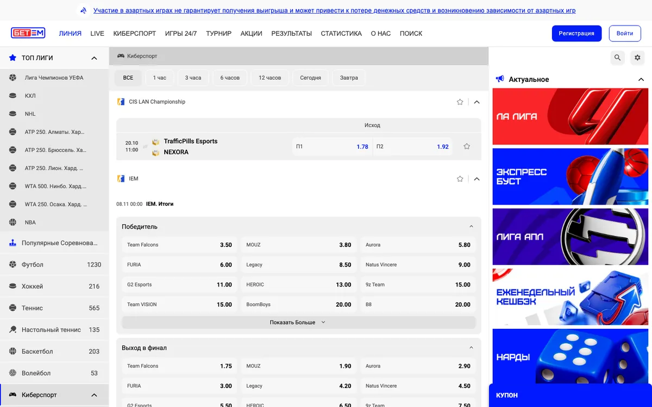Select the ВСЕ time filter

[x=128, y=78]
